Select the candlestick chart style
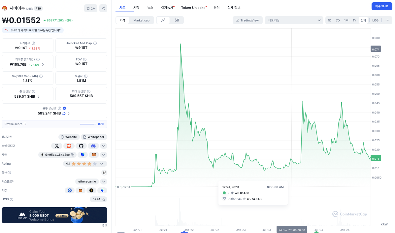 click(x=177, y=20)
